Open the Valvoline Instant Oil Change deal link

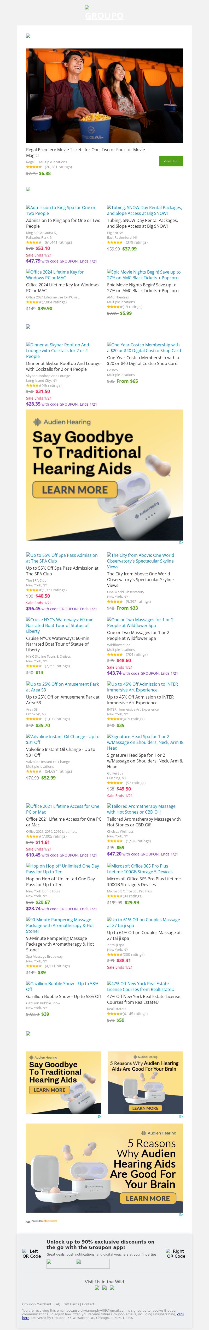click(63, 739)
